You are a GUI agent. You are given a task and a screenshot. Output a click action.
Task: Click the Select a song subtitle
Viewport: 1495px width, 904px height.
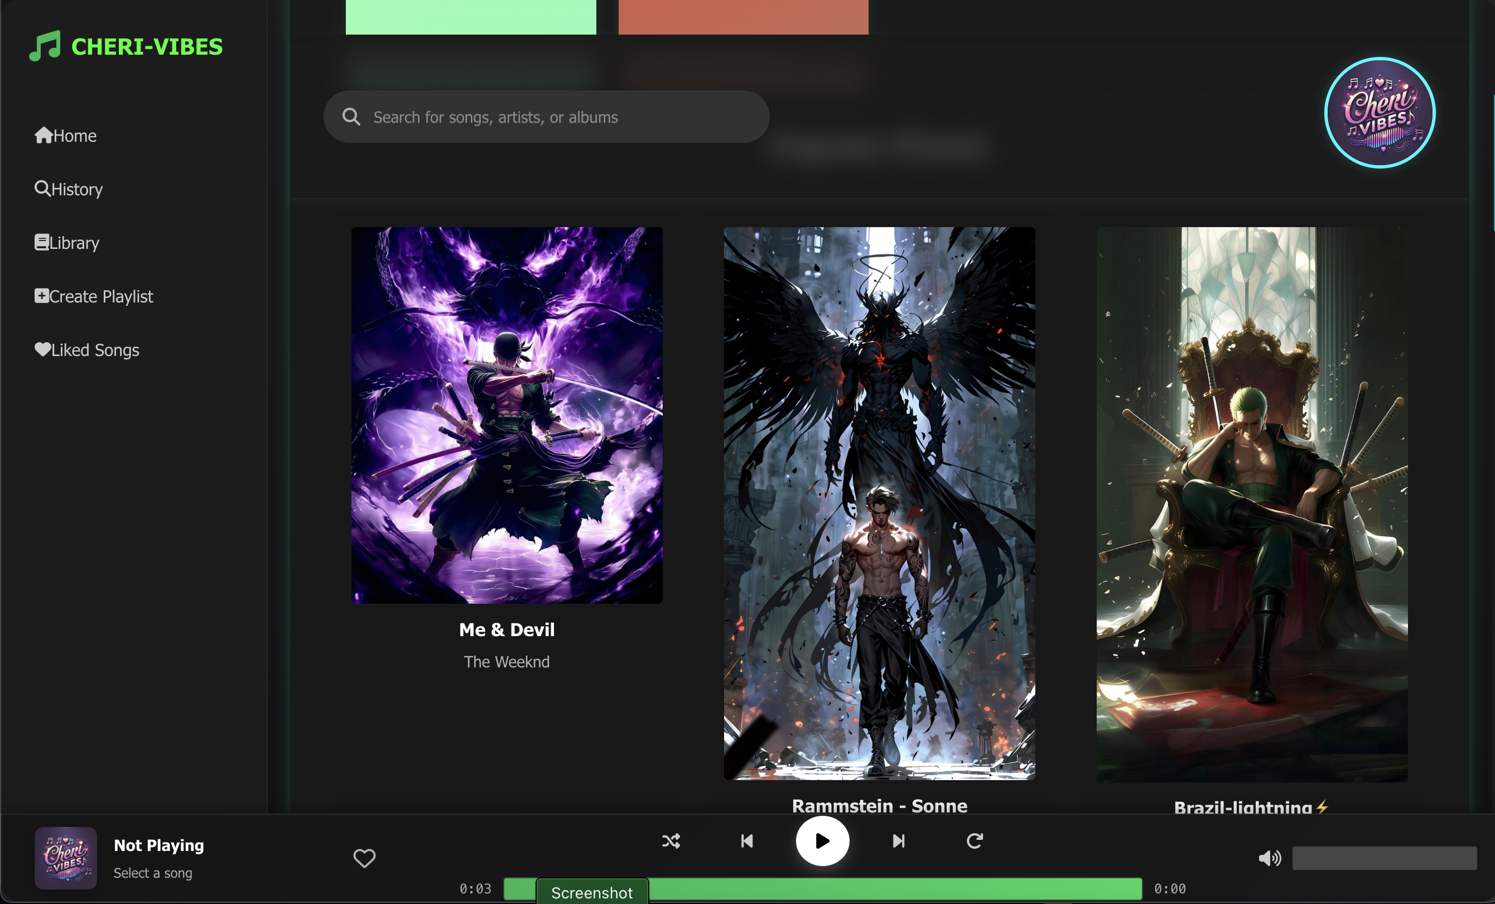click(153, 873)
